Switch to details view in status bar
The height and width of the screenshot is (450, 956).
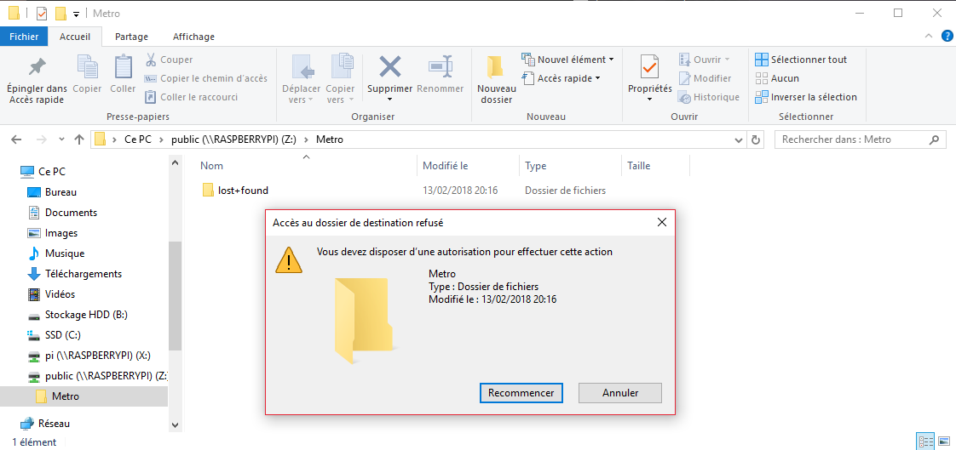click(924, 441)
